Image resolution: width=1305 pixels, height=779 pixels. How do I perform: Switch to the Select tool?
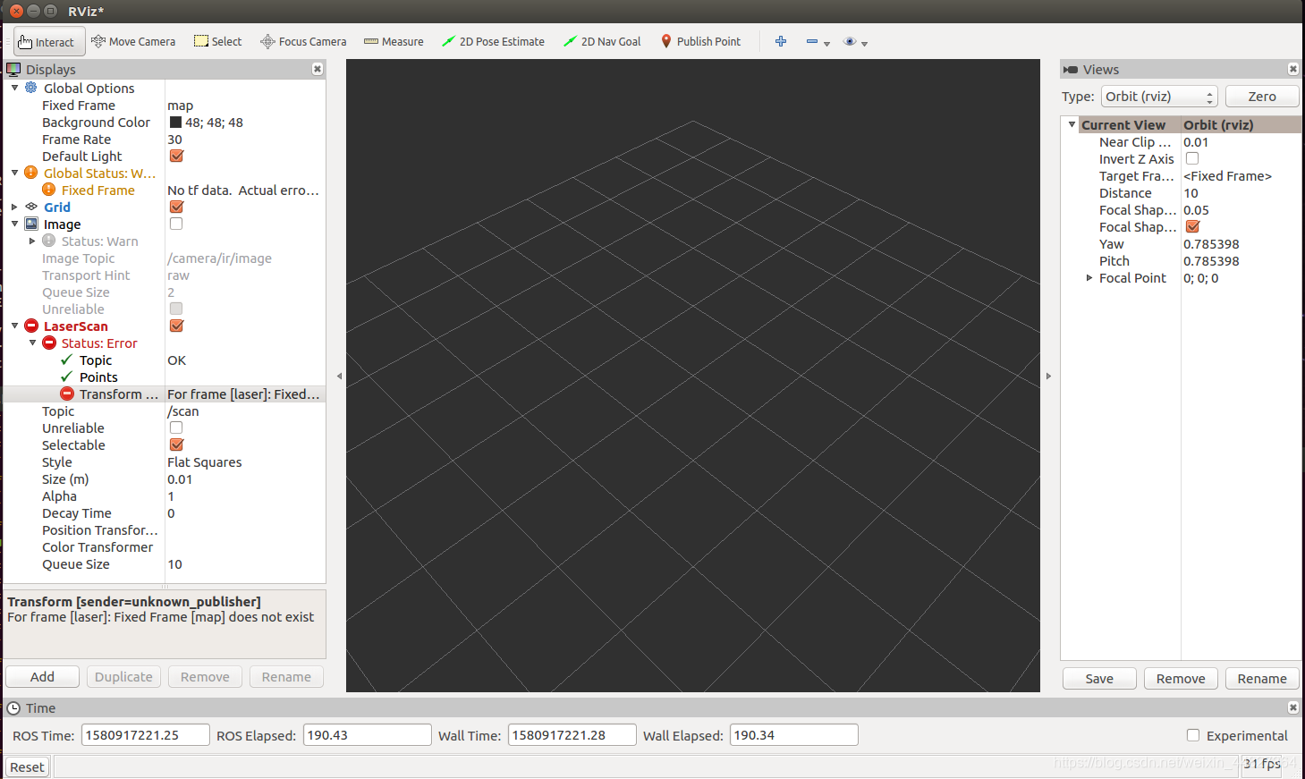[x=217, y=41]
